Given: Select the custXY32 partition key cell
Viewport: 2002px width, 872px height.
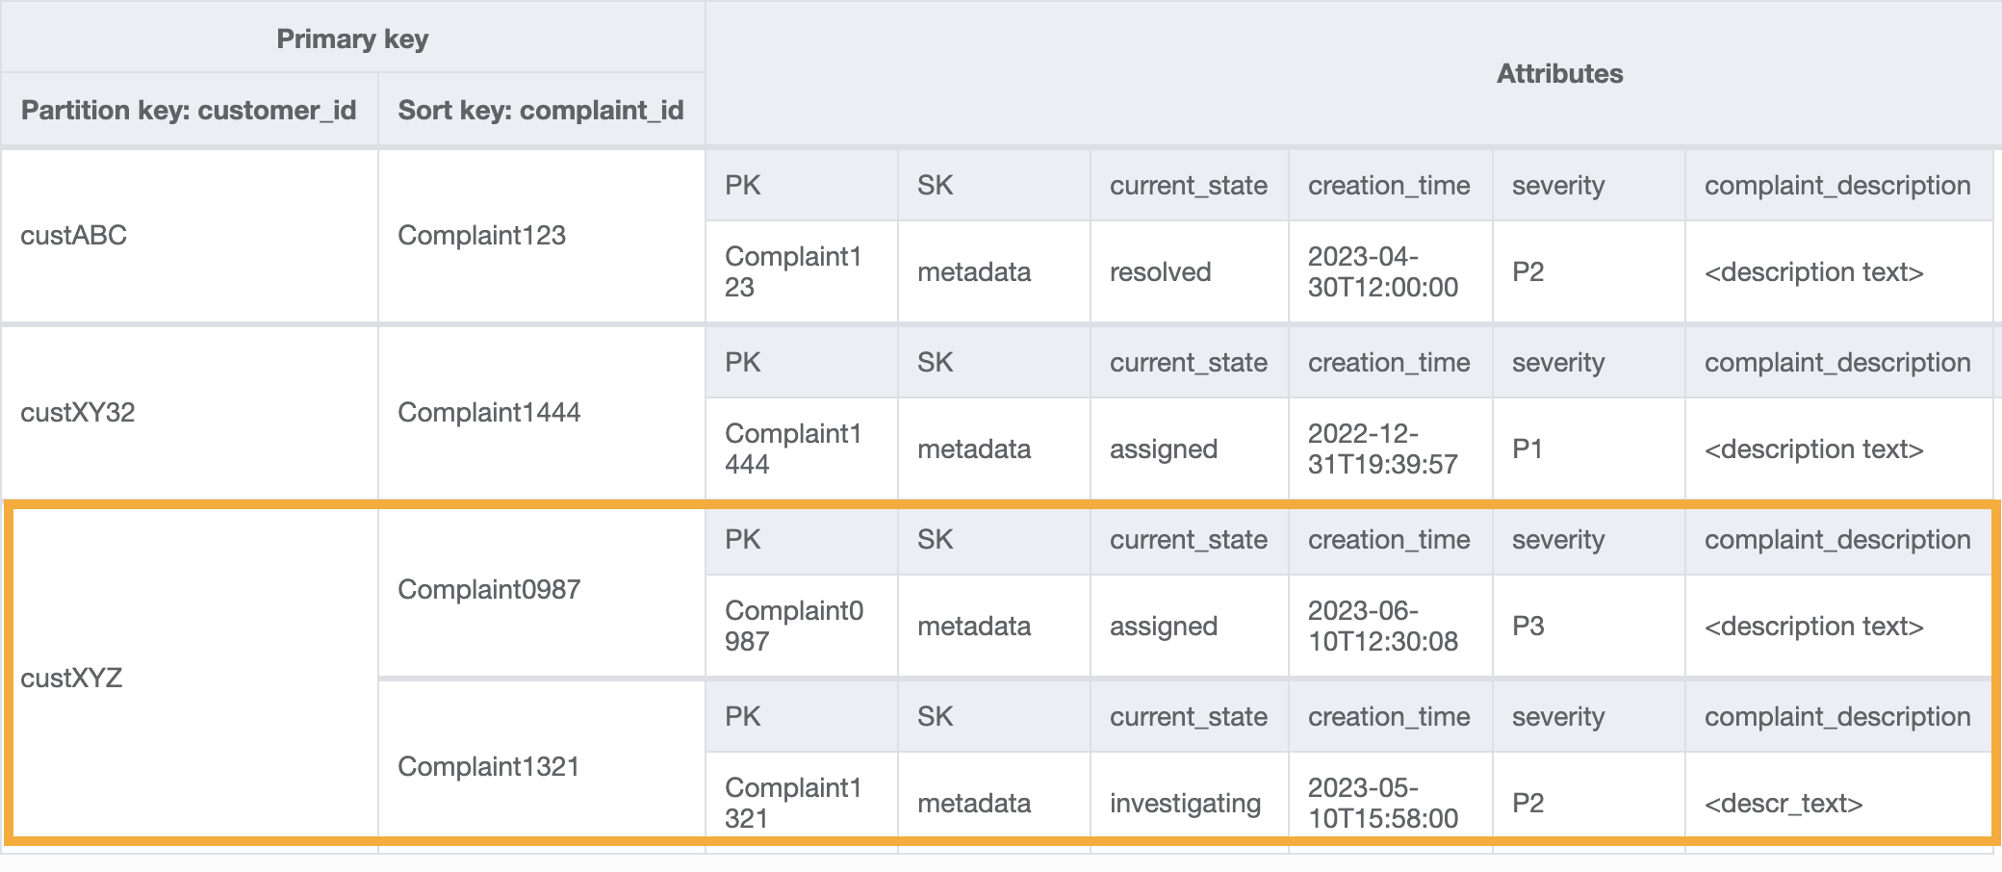Looking at the screenshot, I should coord(78,413).
